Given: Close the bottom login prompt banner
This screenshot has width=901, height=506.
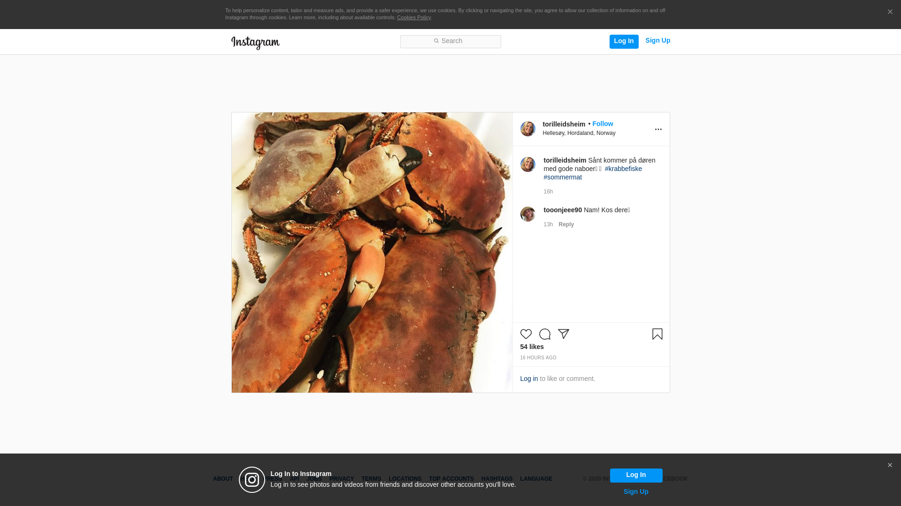Looking at the screenshot, I should click(889, 465).
